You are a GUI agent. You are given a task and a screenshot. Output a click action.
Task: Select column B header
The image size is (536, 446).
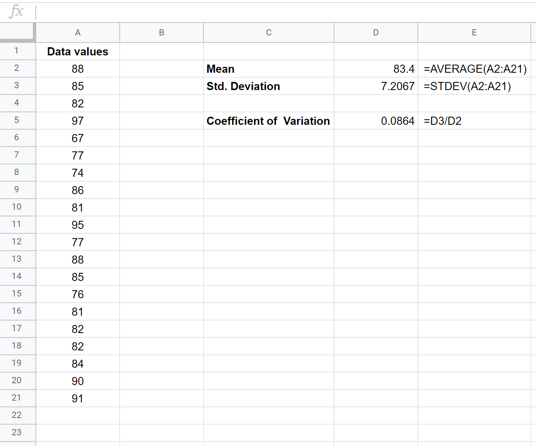click(161, 32)
